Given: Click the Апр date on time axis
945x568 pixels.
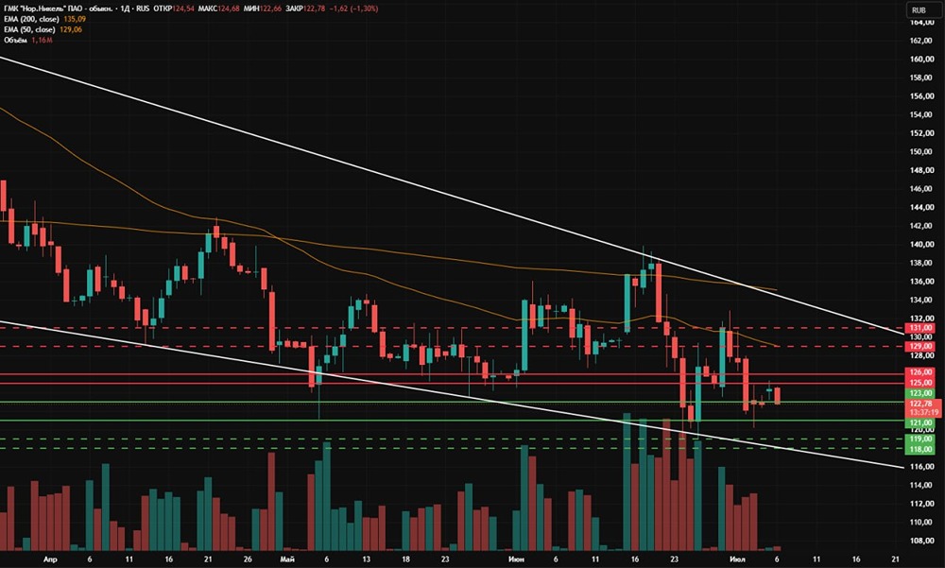Looking at the screenshot, I should 50,559.
